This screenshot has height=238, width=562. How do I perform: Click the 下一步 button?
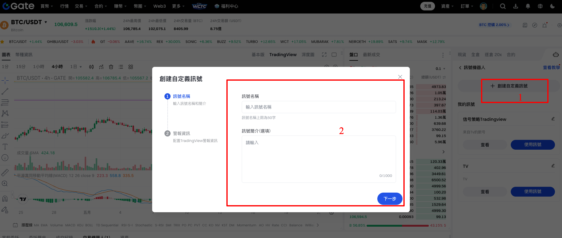390,199
